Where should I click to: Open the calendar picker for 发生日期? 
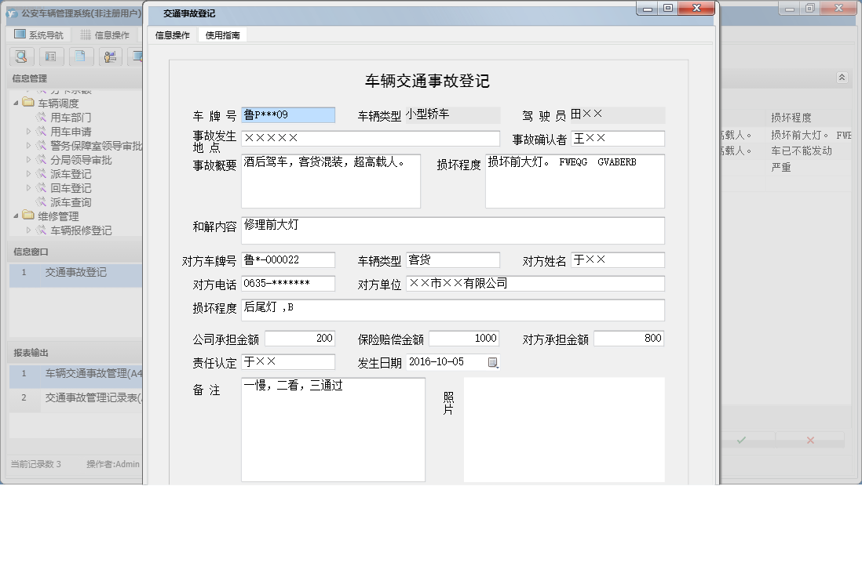493,362
